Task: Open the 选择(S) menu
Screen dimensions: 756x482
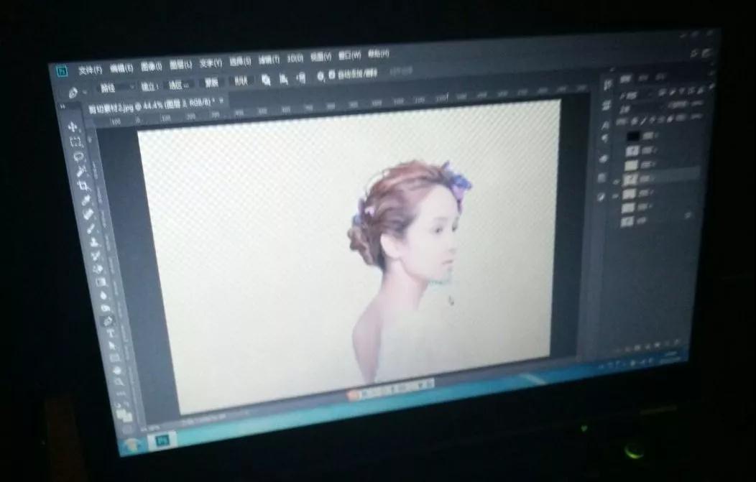Action: [239, 61]
